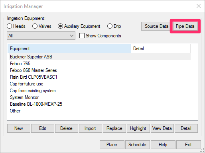The width and height of the screenshot is (205, 153).
Task: Open View Data for equipment
Action: click(162, 128)
